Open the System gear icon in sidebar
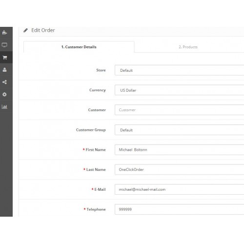Screen dimensions: 244x244 click(x=4, y=94)
